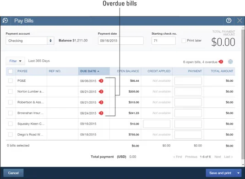Toggle the select-all bills header checkbox

coord(11,71)
